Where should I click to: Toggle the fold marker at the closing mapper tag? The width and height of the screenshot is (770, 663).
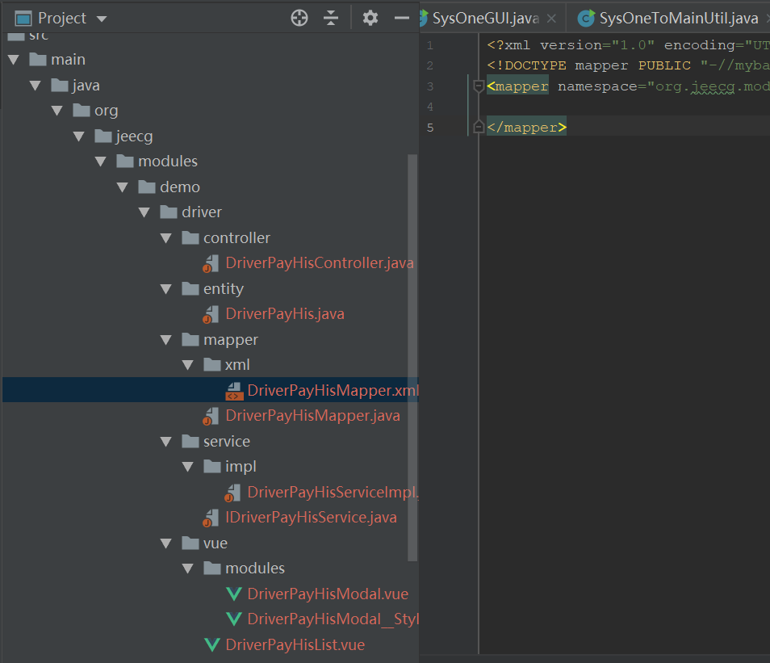[479, 128]
